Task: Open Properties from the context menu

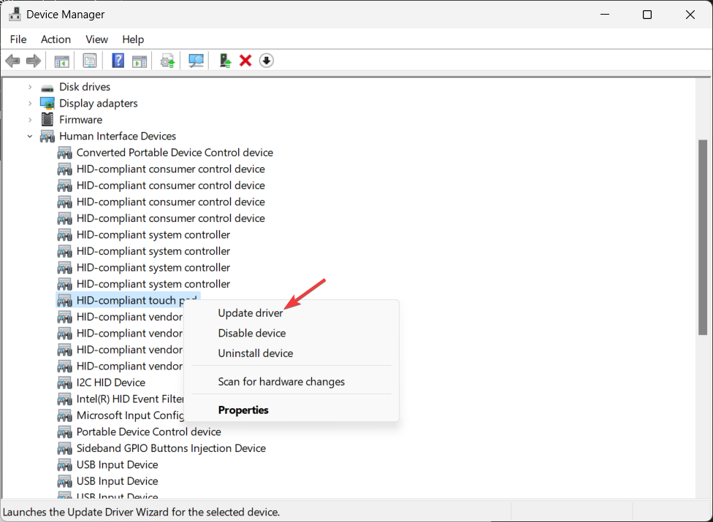Action: point(291,410)
